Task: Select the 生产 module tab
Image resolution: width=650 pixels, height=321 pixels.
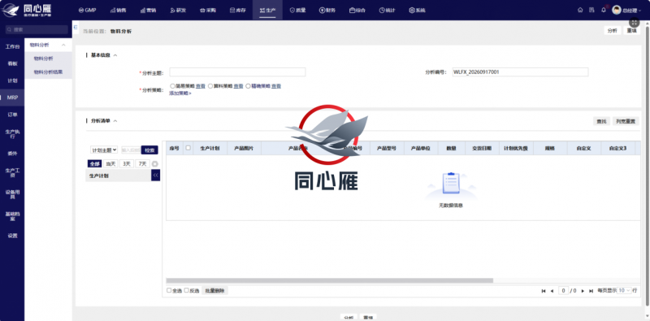Action: [x=267, y=11]
